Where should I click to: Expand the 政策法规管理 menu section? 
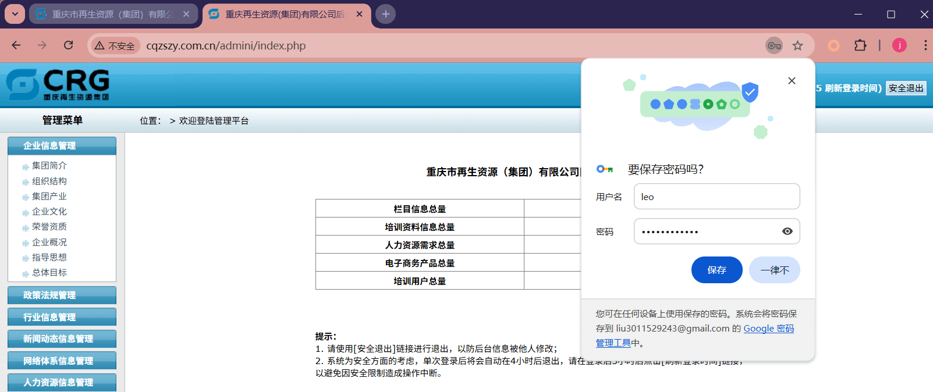pos(62,295)
